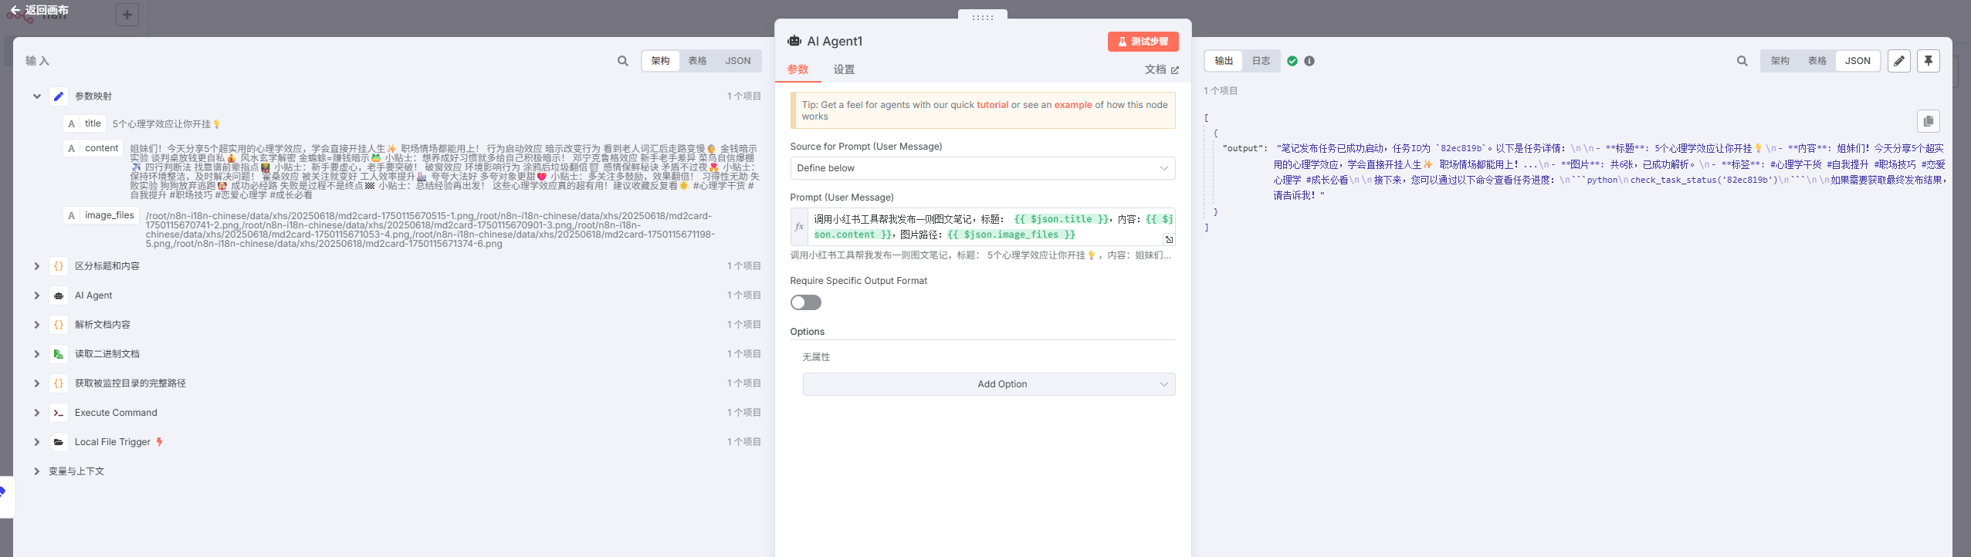Click the image_files field pill

pyautogui.click(x=101, y=215)
